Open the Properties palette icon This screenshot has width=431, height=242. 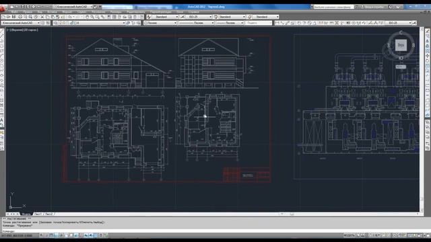(109, 17)
